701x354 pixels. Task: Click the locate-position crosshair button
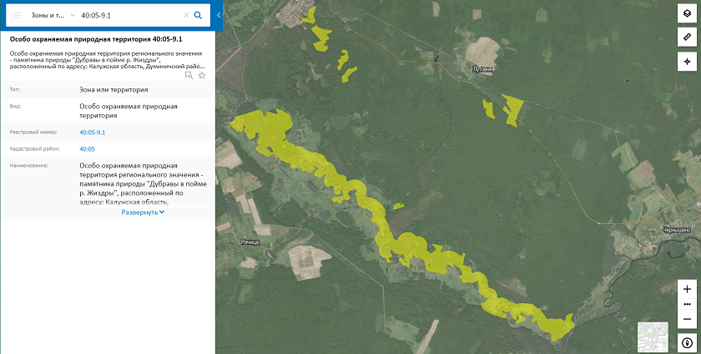687,62
